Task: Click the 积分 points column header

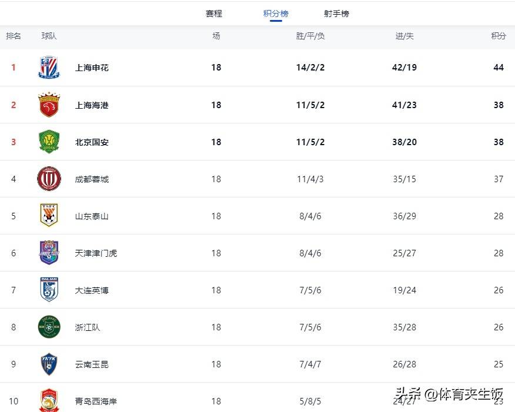Action: pos(498,36)
